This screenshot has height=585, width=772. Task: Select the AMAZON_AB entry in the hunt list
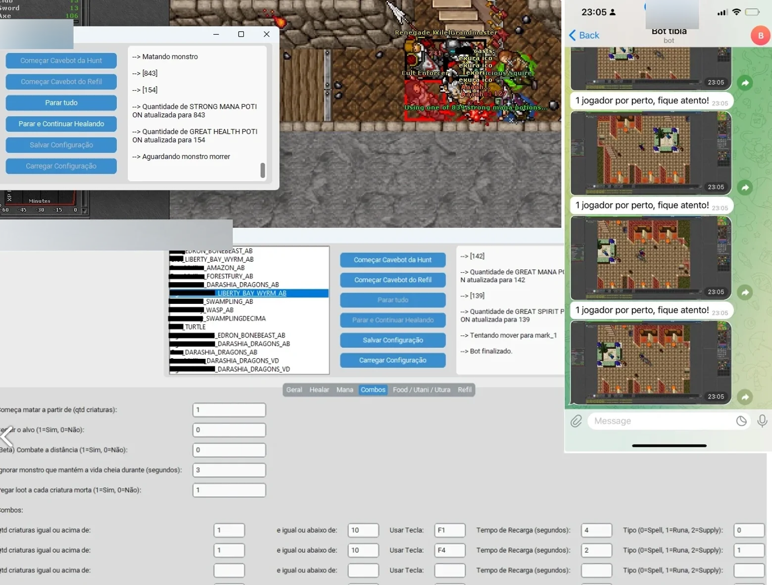249,268
